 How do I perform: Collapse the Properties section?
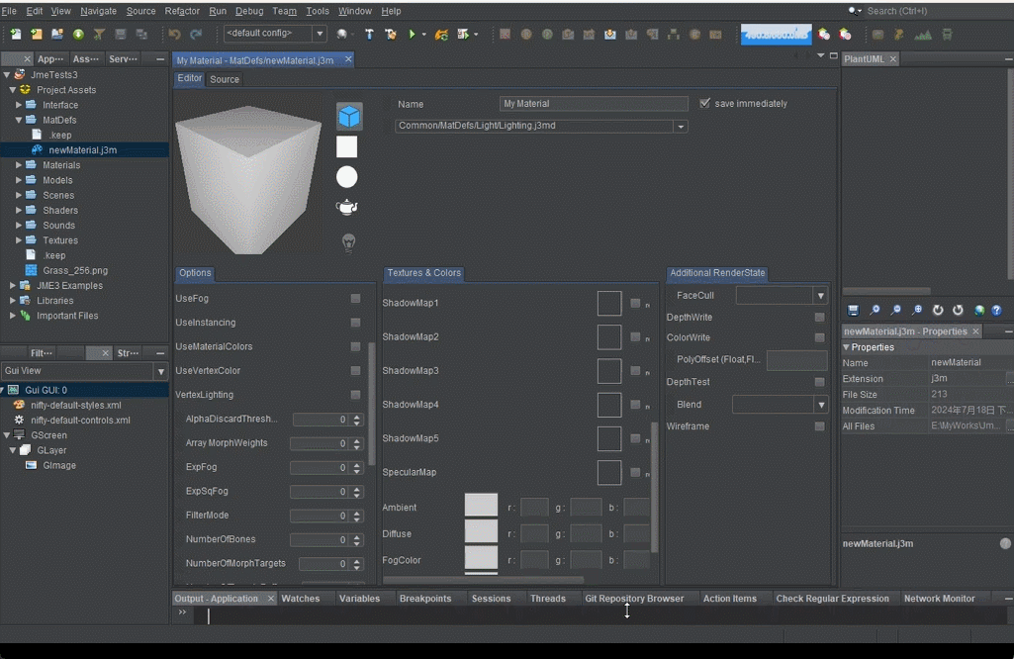pyautogui.click(x=846, y=347)
